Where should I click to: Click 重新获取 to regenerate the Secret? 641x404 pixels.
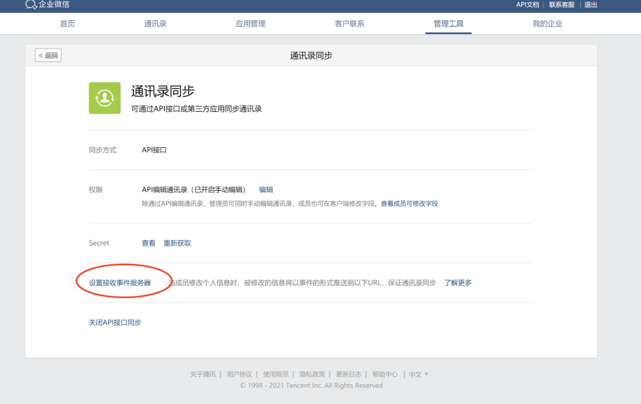pos(177,243)
